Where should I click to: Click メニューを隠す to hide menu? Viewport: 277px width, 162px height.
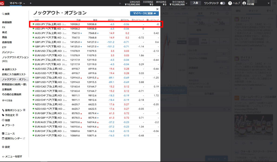(12, 156)
